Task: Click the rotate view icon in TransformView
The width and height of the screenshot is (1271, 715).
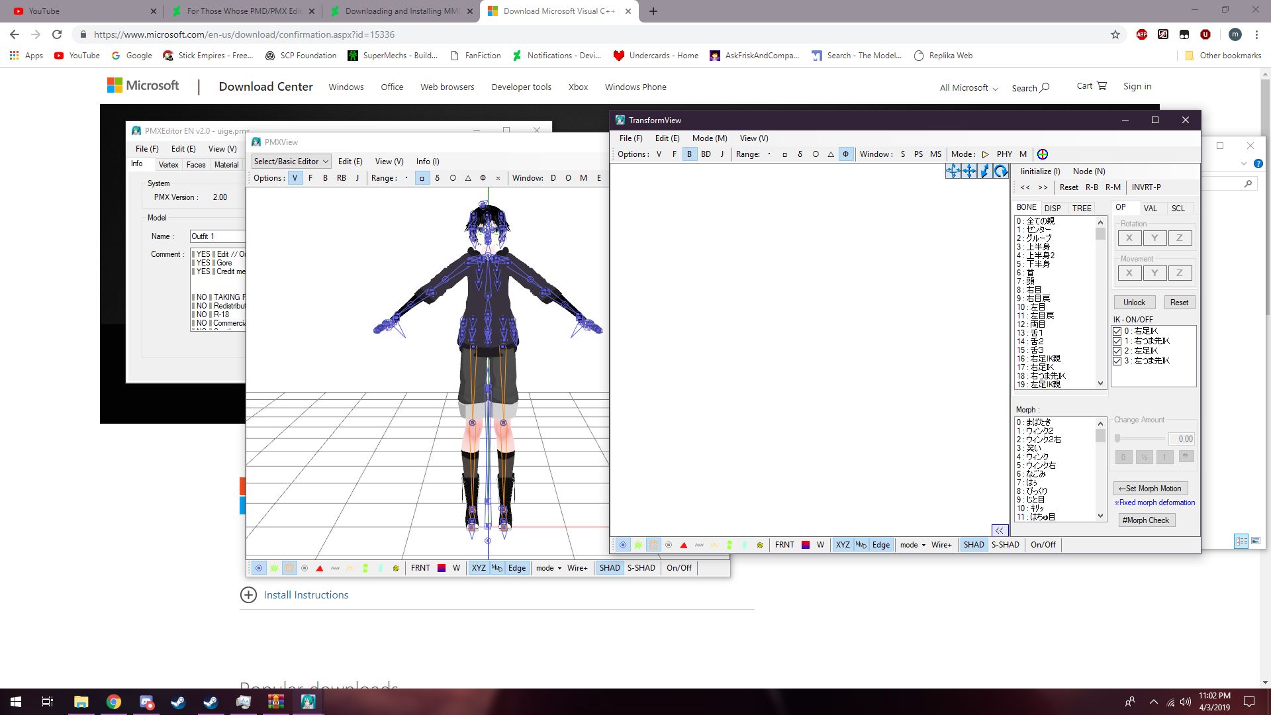Action: 1000,171
